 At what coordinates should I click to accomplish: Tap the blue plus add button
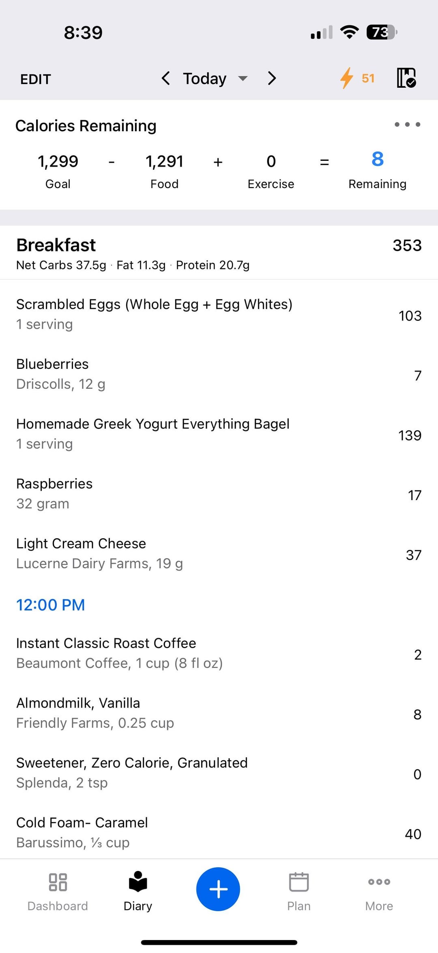[x=218, y=889]
